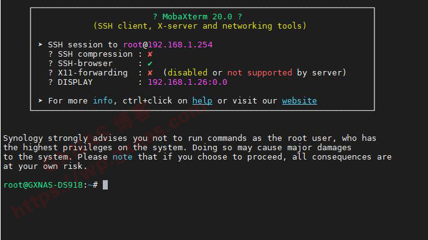Click the terminal cursor block at prompt
The height and width of the screenshot is (240, 428).
click(x=105, y=185)
